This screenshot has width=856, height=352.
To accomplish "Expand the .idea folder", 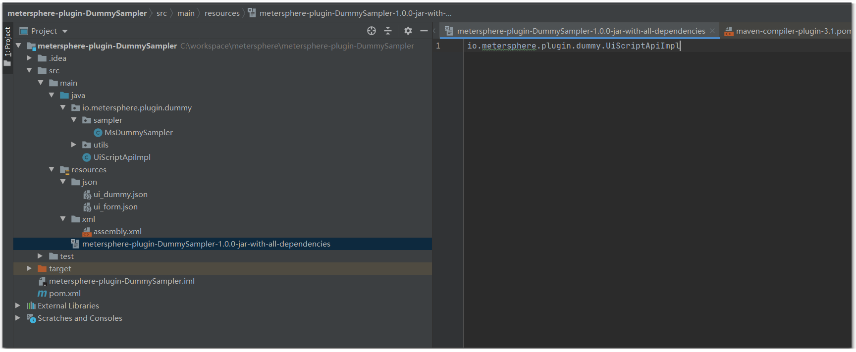I will click(29, 58).
